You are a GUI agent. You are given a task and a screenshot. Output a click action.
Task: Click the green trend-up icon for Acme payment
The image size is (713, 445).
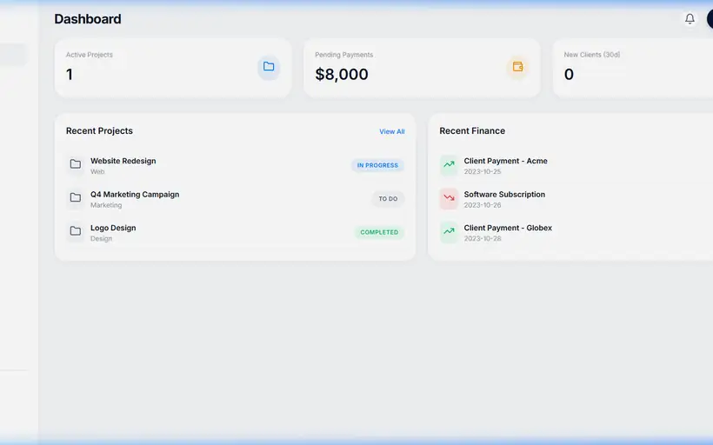tap(449, 165)
